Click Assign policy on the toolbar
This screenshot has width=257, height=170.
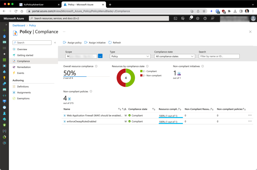(72, 42)
